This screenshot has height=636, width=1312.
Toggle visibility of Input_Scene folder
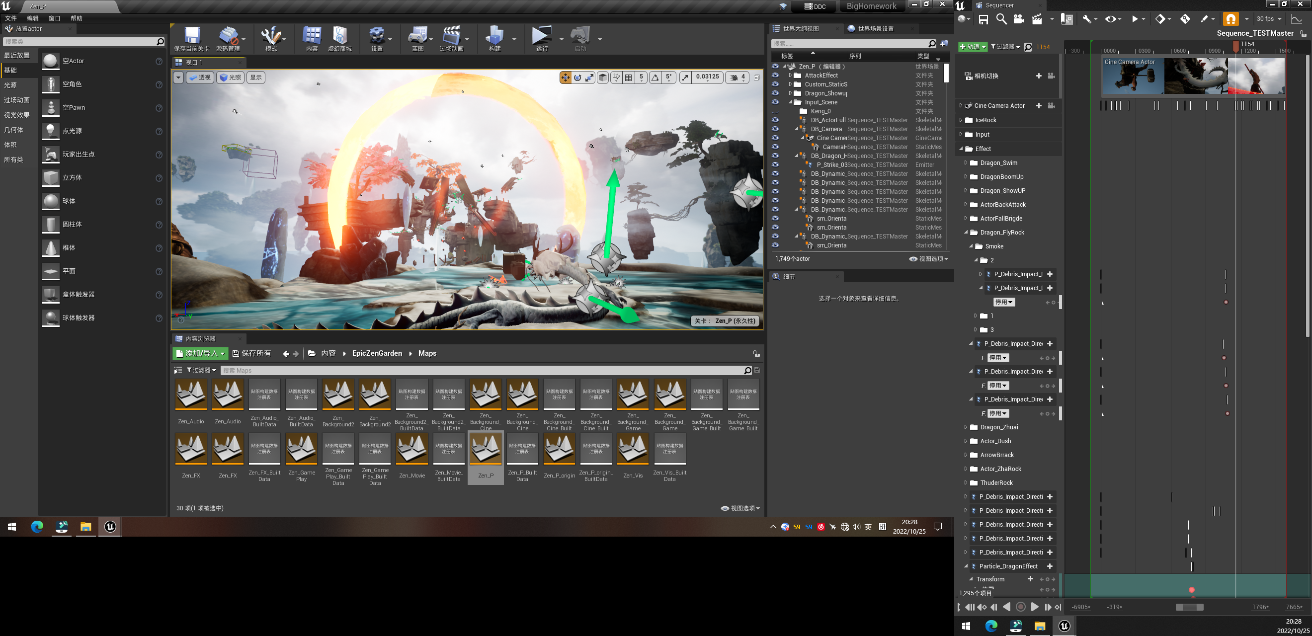pos(775,102)
